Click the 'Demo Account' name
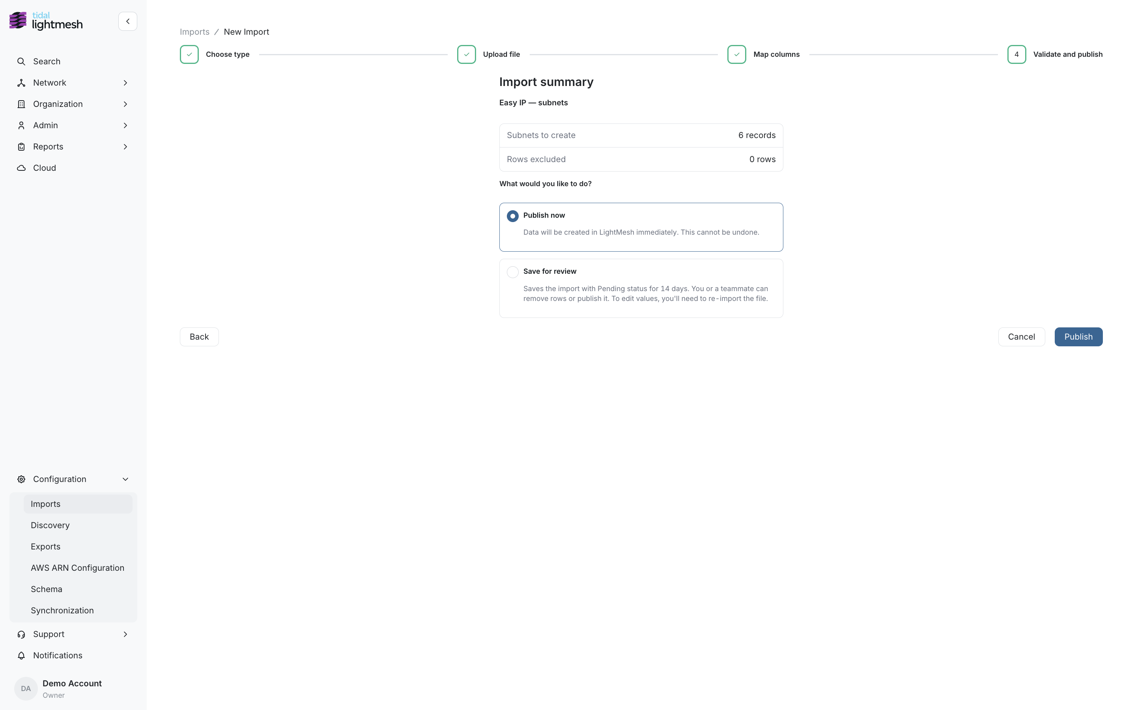This screenshot has width=1136, height=710. [72, 683]
